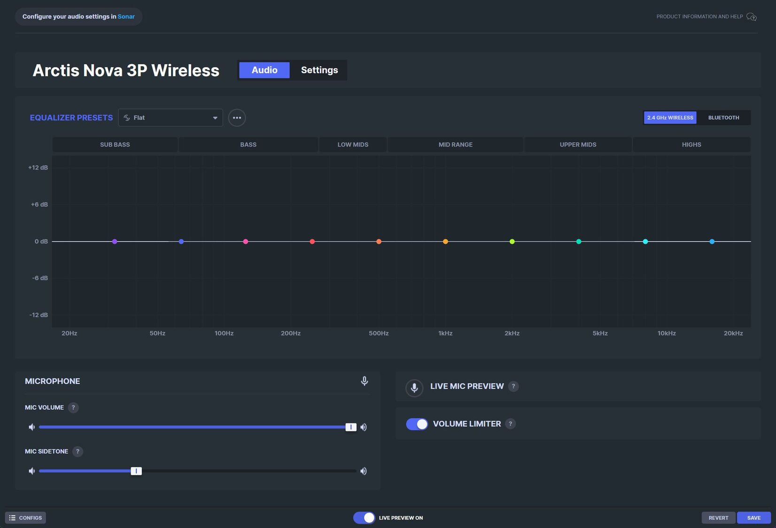Open the Flat equalizer preset dropdown
The width and height of the screenshot is (776, 528).
tap(171, 118)
